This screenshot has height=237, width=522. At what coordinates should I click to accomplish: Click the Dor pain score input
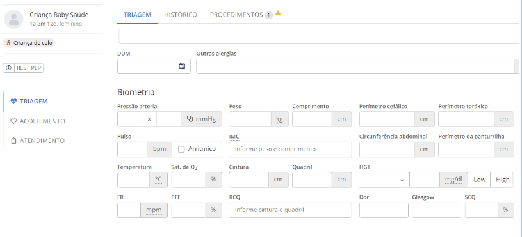[x=384, y=210]
